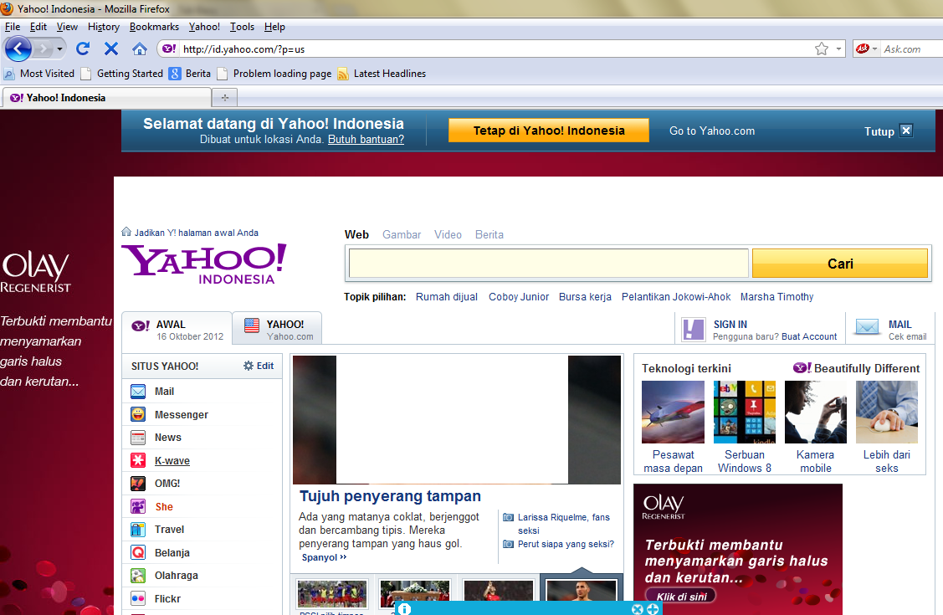This screenshot has height=615, width=943.
Task: Open the Coboy Junior topic link
Action: point(519,297)
